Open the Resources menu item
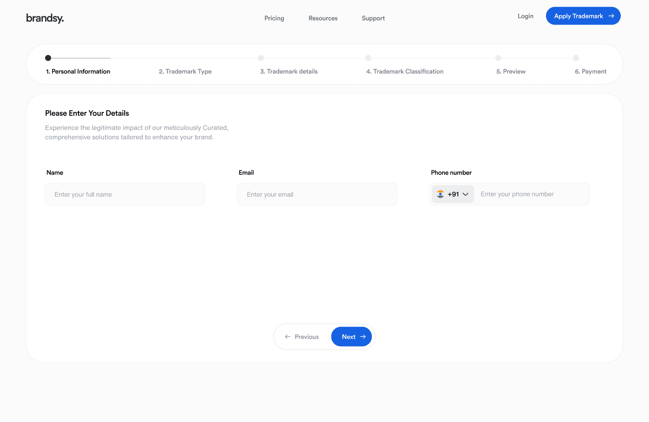 click(323, 18)
